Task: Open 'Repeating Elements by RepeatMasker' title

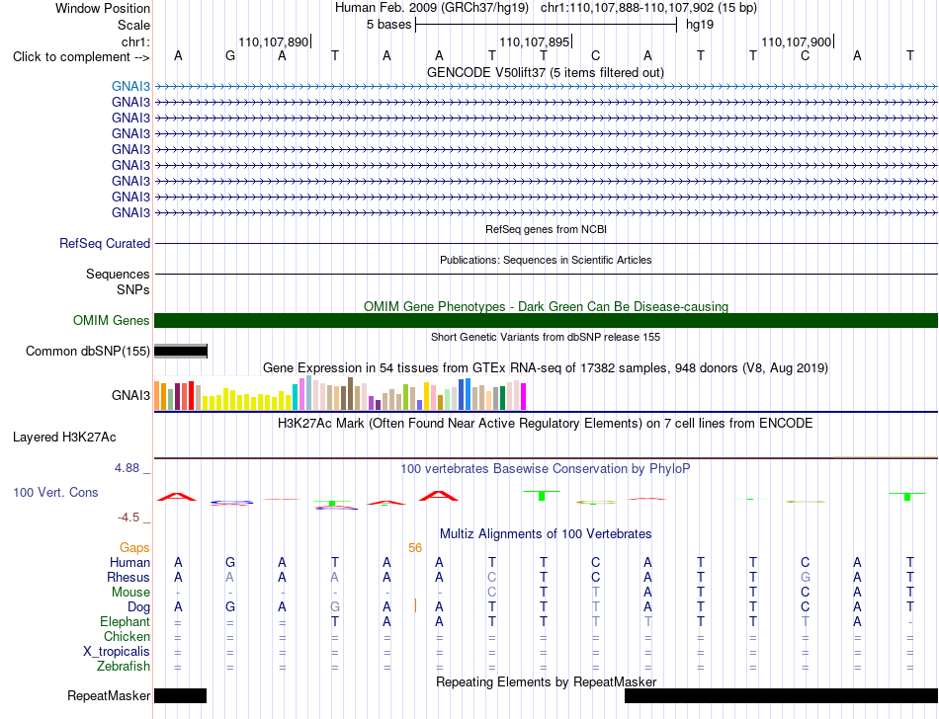Action: coord(546,681)
